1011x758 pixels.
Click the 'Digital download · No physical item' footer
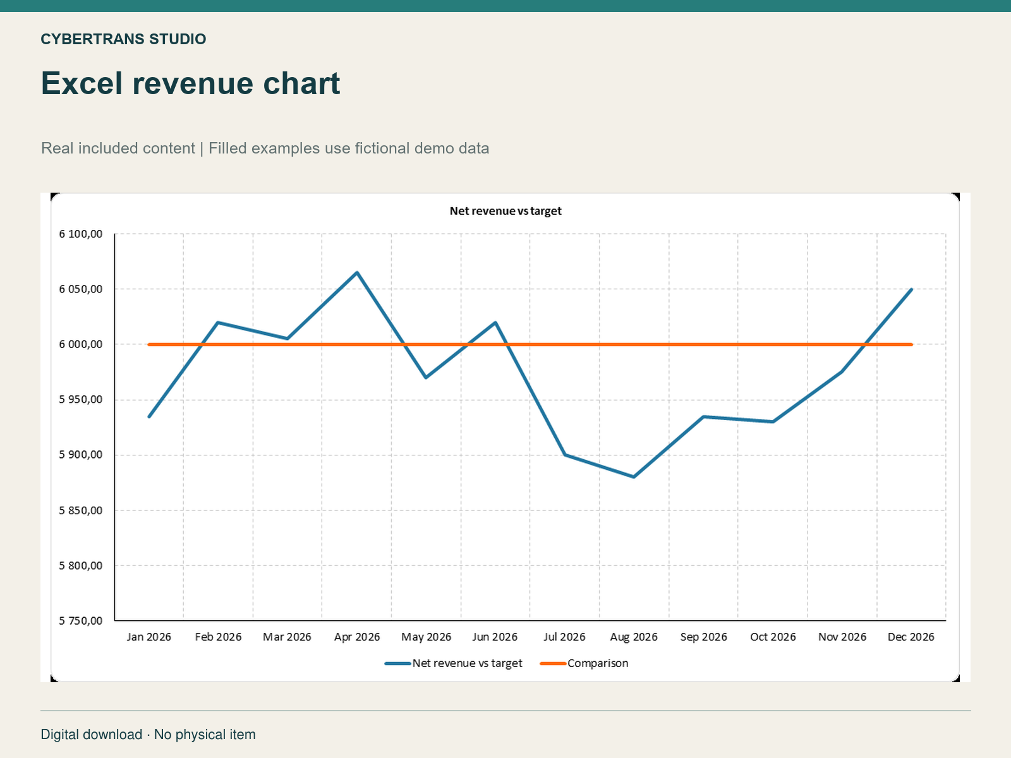coord(148,735)
